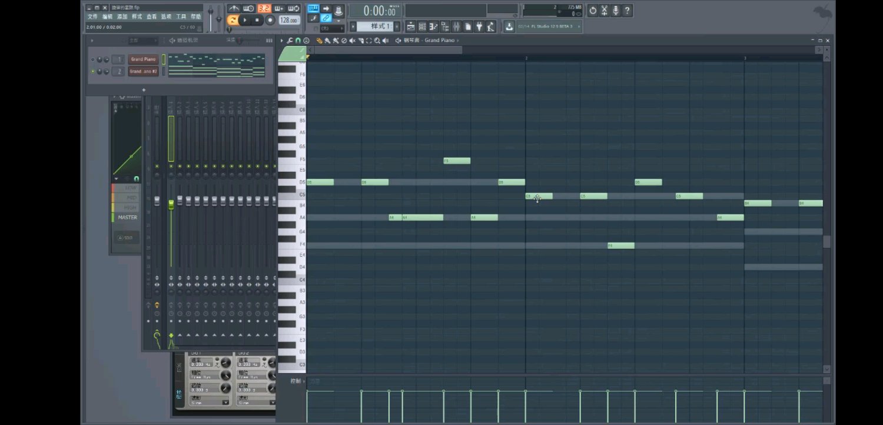Open the 帮助 menu
The width and height of the screenshot is (883, 425).
(x=195, y=17)
